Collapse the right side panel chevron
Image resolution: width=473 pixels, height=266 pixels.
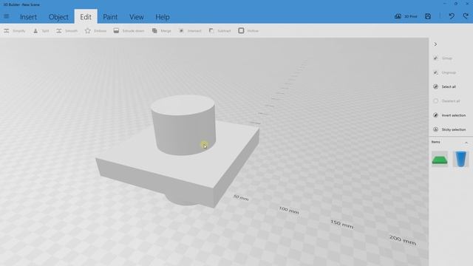pos(435,44)
